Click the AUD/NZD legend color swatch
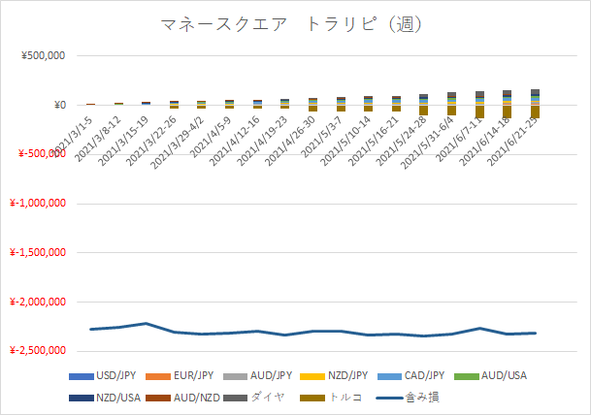 [158, 399]
